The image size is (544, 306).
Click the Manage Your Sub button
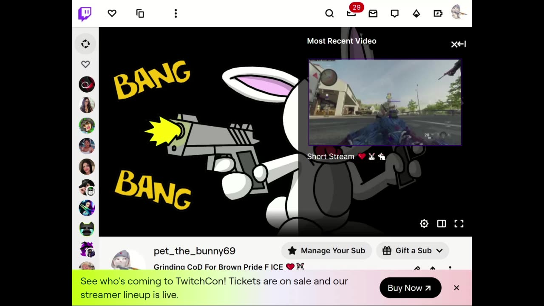[x=326, y=251]
